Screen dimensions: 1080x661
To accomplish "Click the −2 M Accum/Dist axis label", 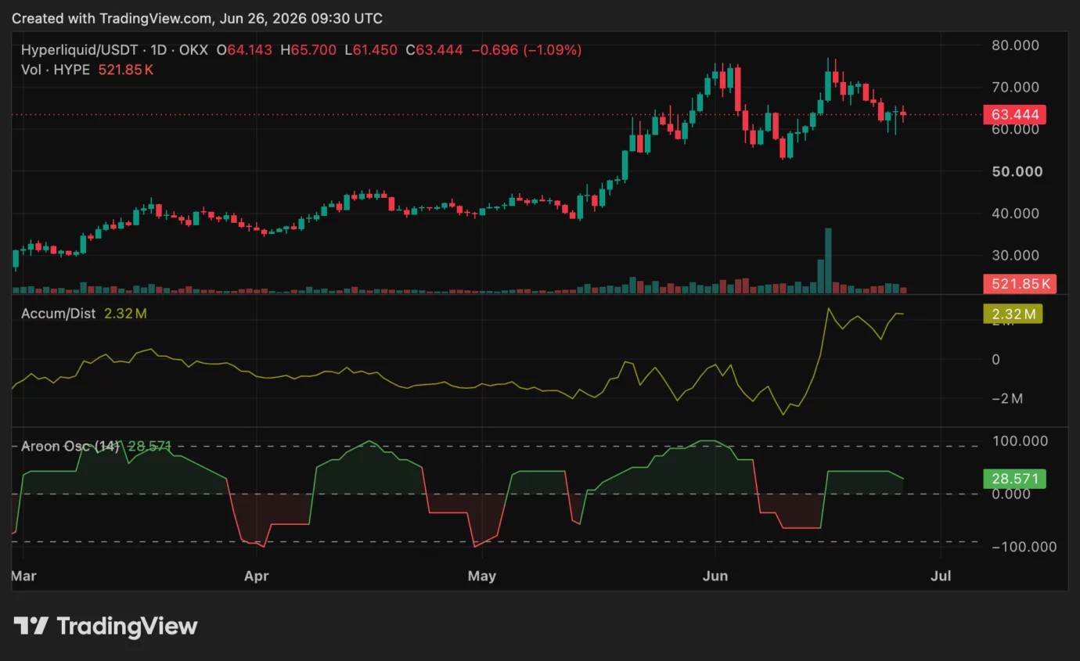I will click(x=1006, y=399).
